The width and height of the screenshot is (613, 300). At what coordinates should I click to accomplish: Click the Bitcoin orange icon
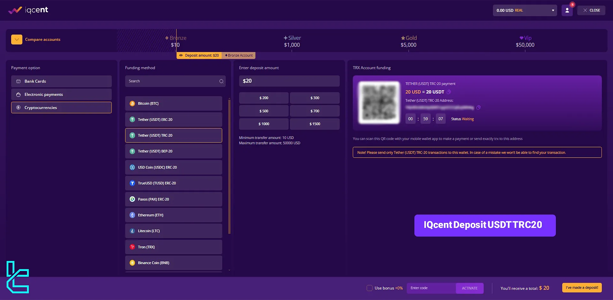pyautogui.click(x=132, y=104)
